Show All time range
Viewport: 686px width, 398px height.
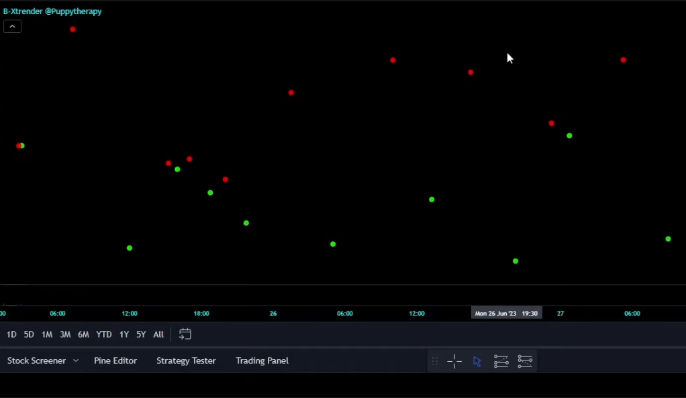(x=158, y=334)
